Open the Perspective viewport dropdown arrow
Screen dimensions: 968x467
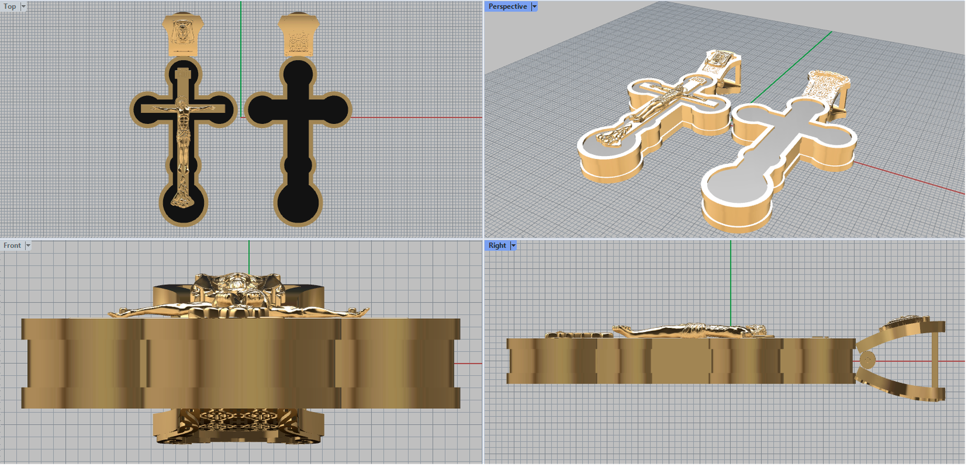pos(534,7)
